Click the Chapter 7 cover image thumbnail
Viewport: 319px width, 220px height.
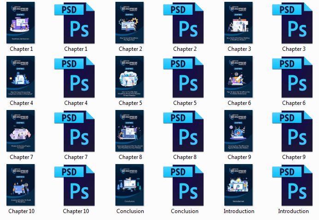click(21, 131)
